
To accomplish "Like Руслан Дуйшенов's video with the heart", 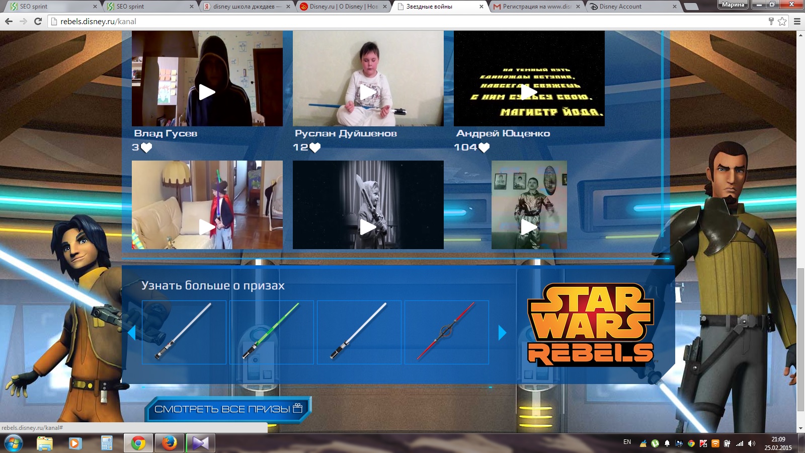I will pyautogui.click(x=315, y=147).
